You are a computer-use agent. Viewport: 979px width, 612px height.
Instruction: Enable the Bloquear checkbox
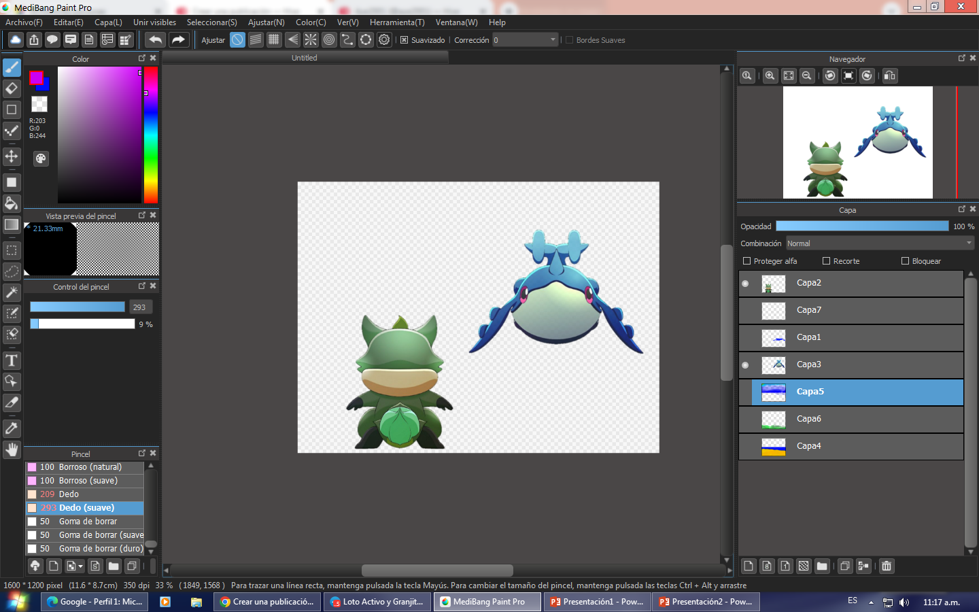pos(905,261)
